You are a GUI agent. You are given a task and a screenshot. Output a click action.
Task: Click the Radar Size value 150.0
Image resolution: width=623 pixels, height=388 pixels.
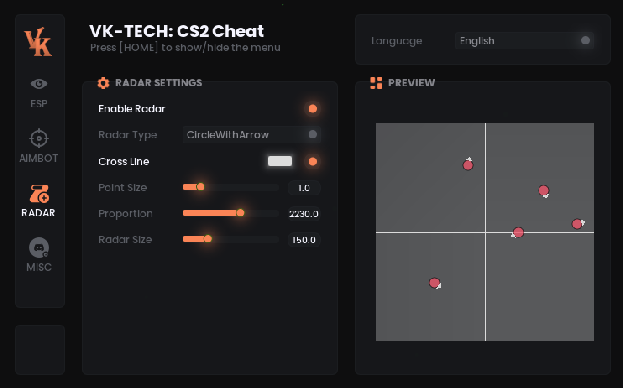[304, 240]
